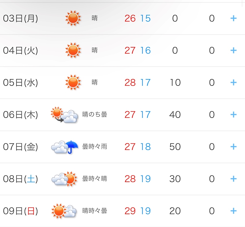Show more for 07日(金) via plus
This screenshot has width=245, height=227.
tap(233, 147)
